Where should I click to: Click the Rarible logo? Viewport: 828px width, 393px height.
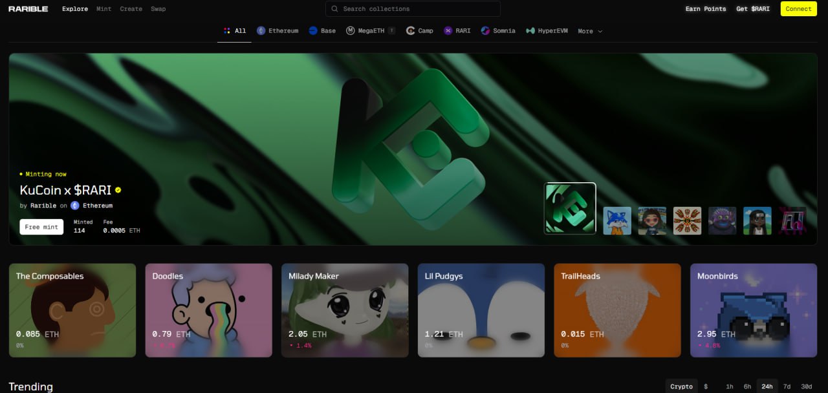tap(28, 9)
